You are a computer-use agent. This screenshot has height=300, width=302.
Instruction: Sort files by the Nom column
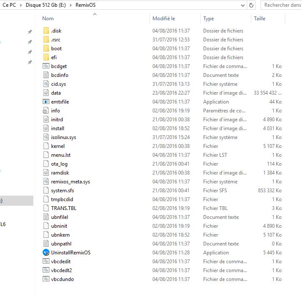tap(48, 19)
